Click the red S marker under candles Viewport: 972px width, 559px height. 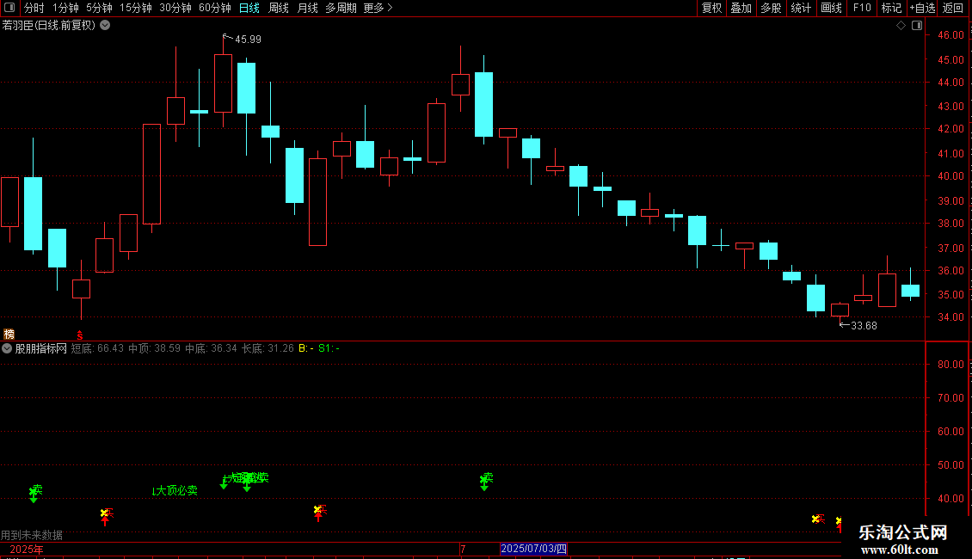pyautogui.click(x=80, y=335)
